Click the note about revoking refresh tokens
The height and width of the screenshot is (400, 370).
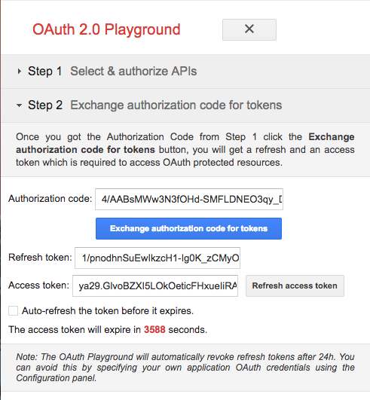185,368
